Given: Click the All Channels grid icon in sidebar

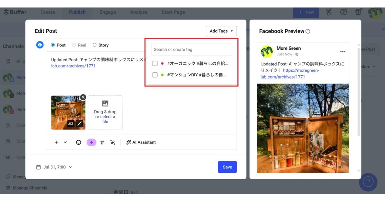Looking at the screenshot, I should click(8, 61).
